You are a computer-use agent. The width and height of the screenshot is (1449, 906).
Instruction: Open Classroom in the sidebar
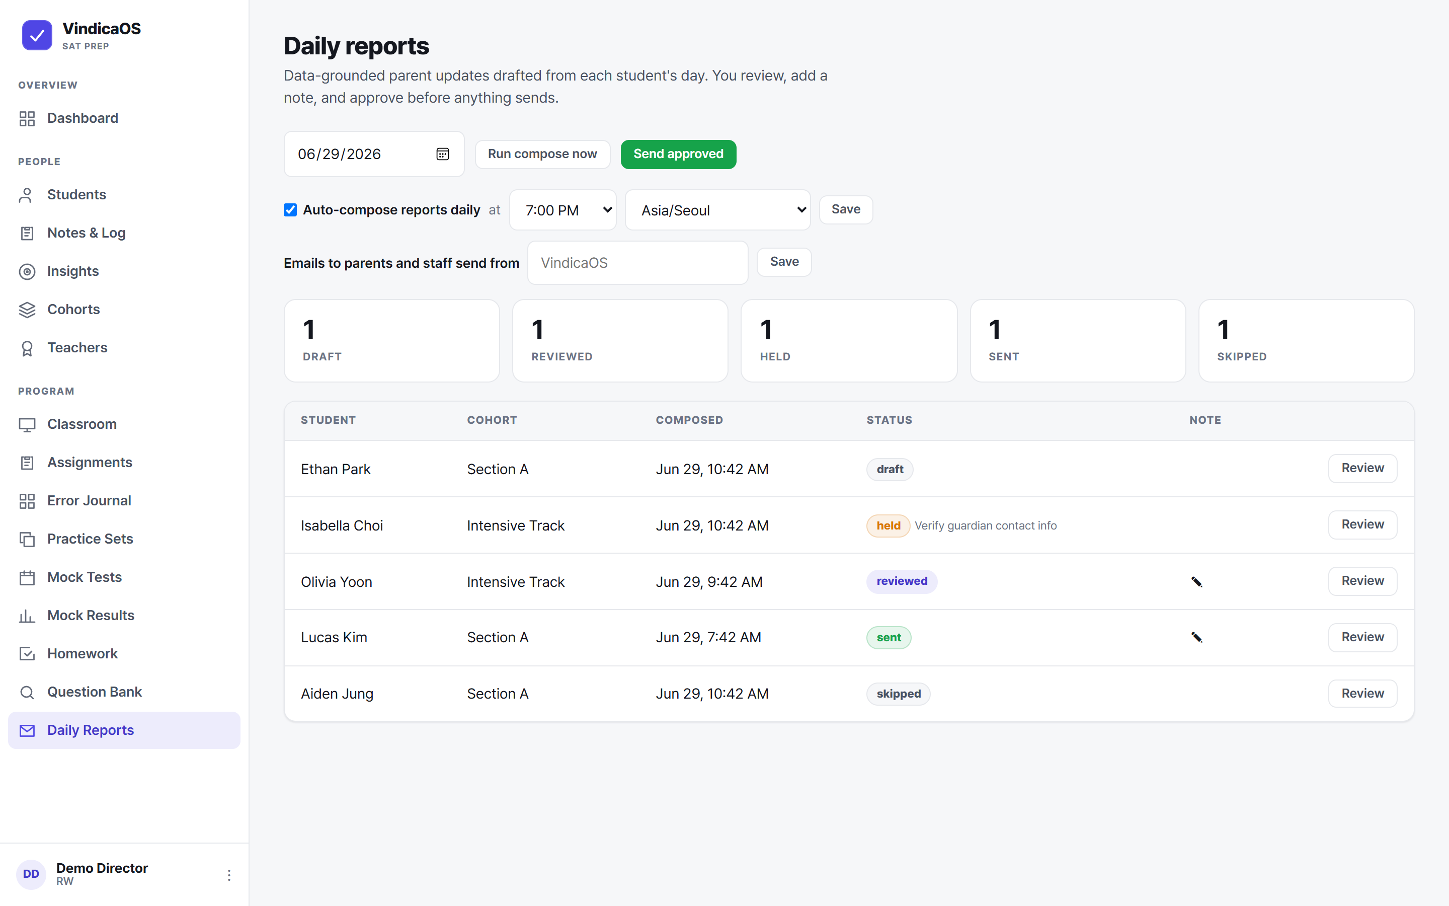pos(124,424)
